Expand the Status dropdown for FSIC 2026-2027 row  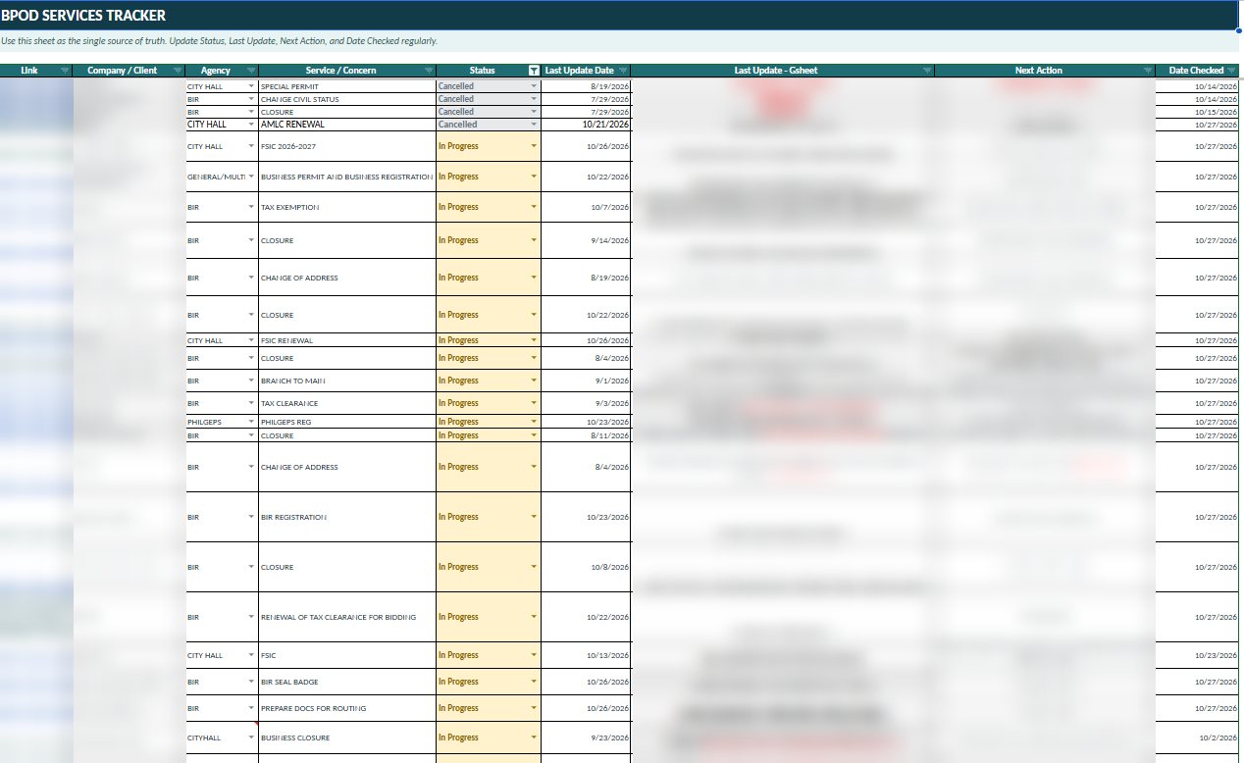click(x=534, y=146)
